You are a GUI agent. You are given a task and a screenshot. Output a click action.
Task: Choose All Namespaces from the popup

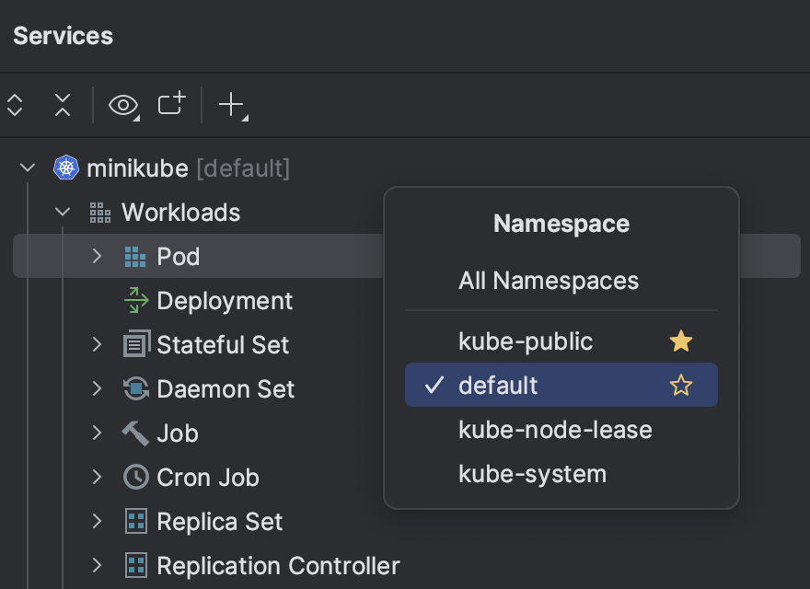click(549, 281)
